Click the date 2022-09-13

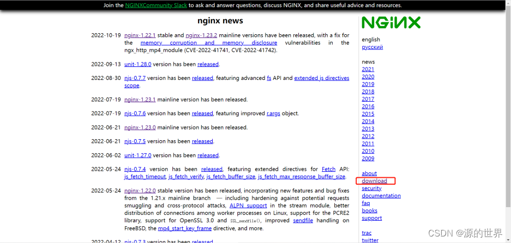(x=106, y=64)
